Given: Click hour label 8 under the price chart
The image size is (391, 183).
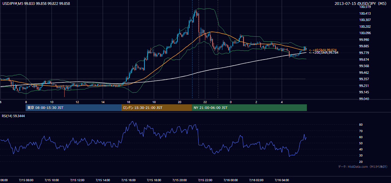Looking at the screenshot, I should pyautogui.click(x=26, y=102).
